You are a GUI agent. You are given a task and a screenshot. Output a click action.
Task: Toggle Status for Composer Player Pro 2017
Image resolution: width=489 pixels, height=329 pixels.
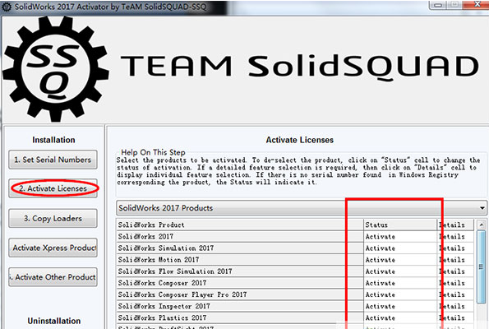click(400, 294)
